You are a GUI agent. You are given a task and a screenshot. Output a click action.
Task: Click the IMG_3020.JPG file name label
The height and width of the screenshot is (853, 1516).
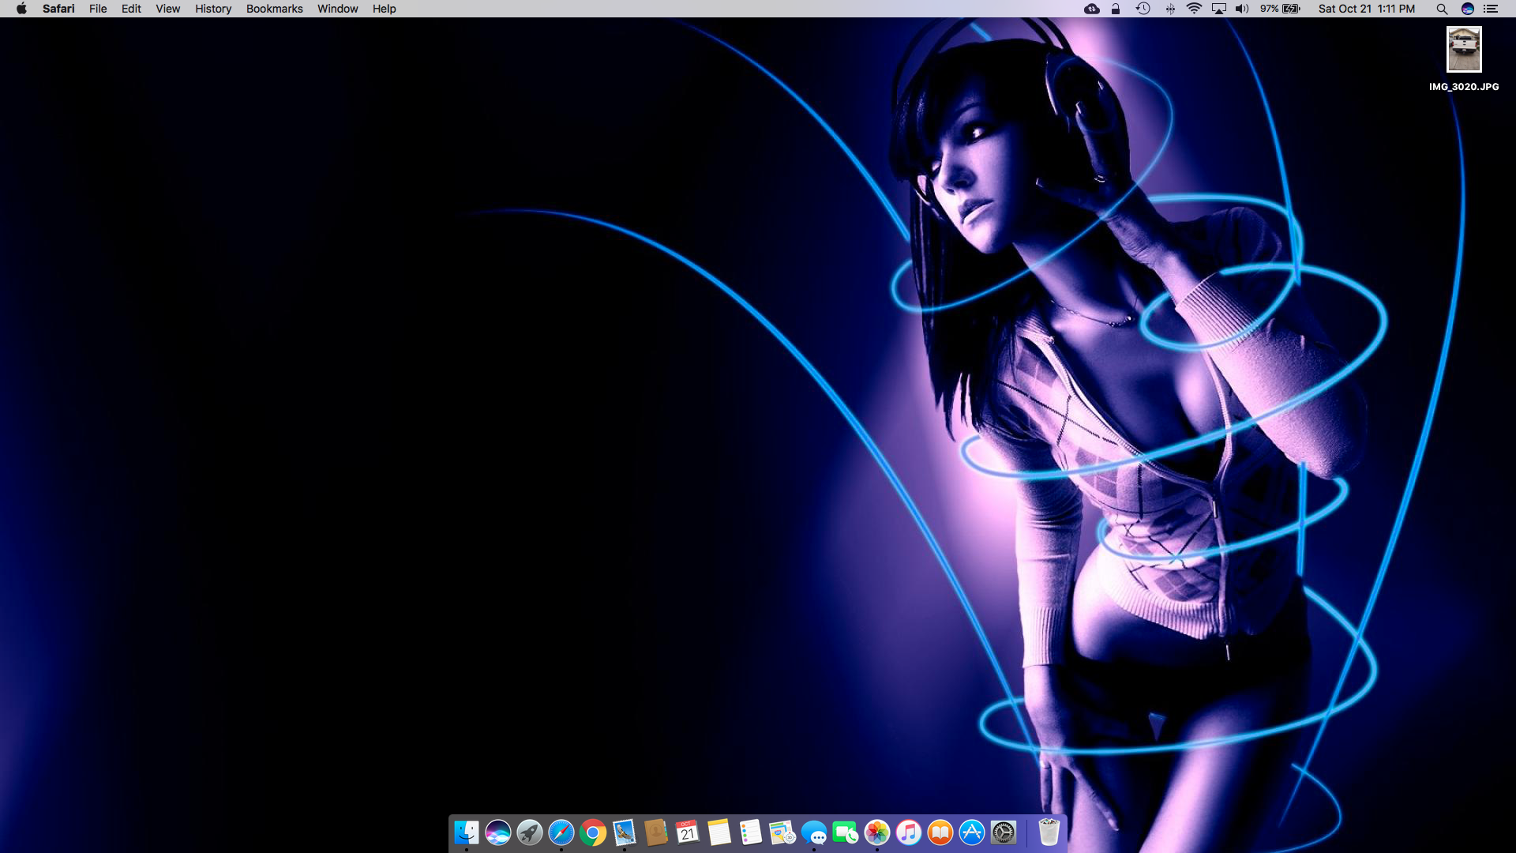1464,87
